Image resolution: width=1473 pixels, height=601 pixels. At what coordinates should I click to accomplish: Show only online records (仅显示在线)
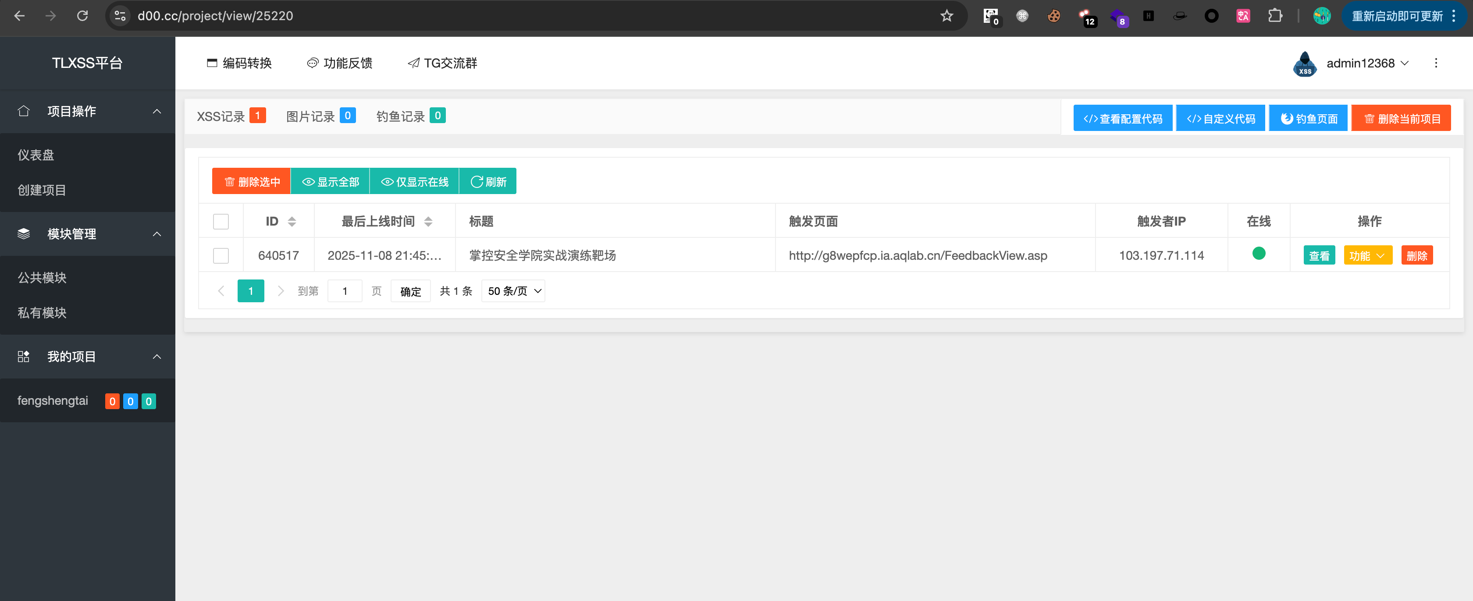(415, 182)
